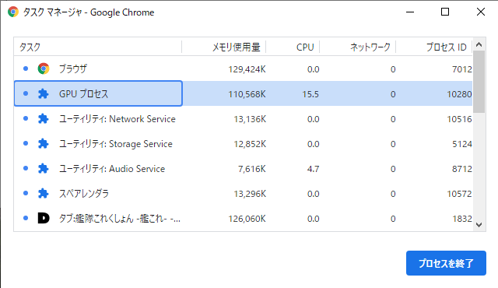
Task: Click memory value 110,568K
Action: tap(247, 94)
